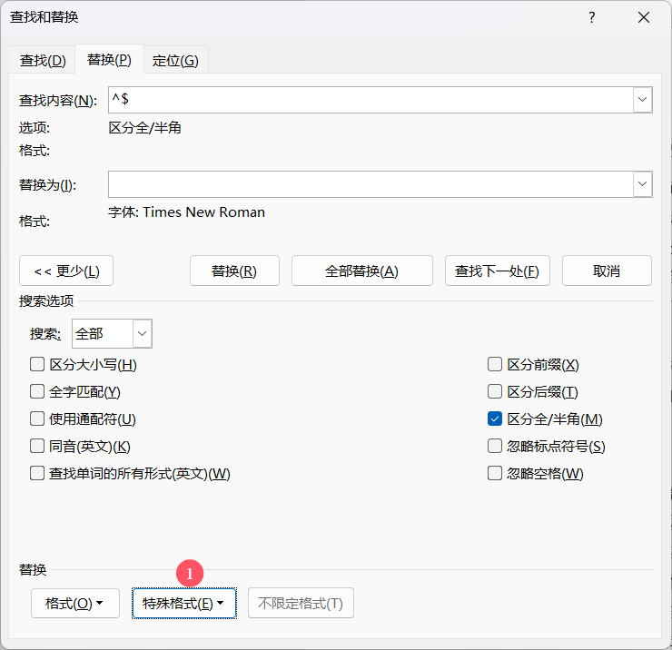Switch to the 查找(D) tab
The width and height of the screenshot is (672, 650).
click(43, 61)
